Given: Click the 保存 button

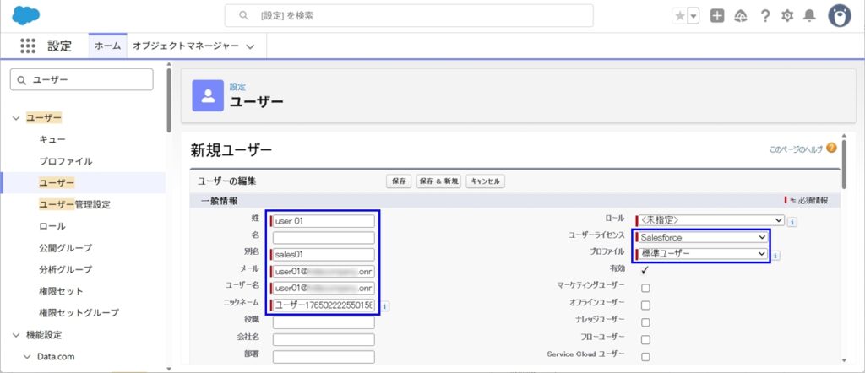Looking at the screenshot, I should coord(399,181).
